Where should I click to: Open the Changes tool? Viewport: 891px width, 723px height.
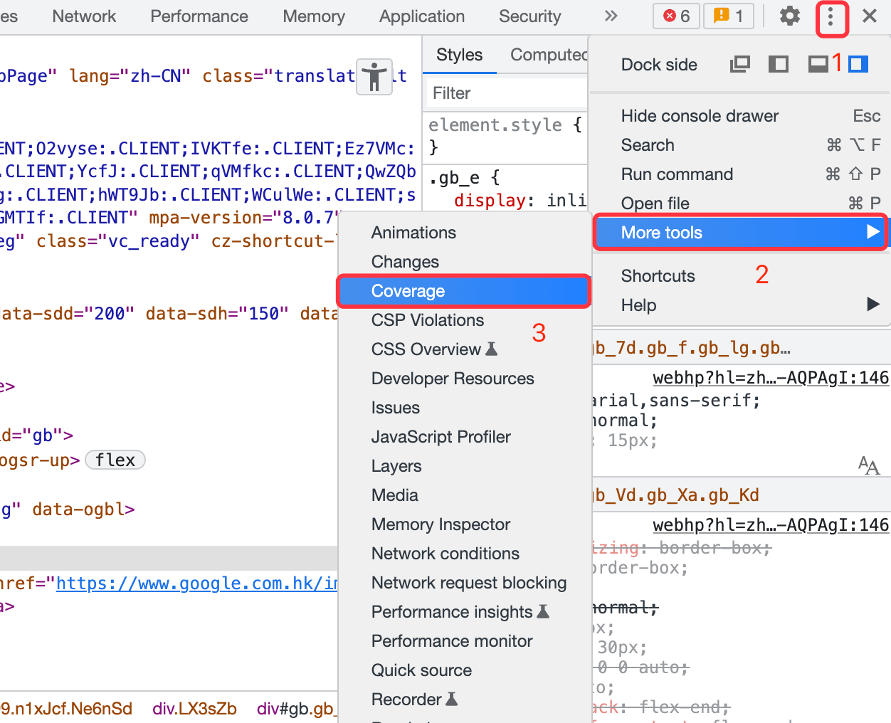(465, 262)
